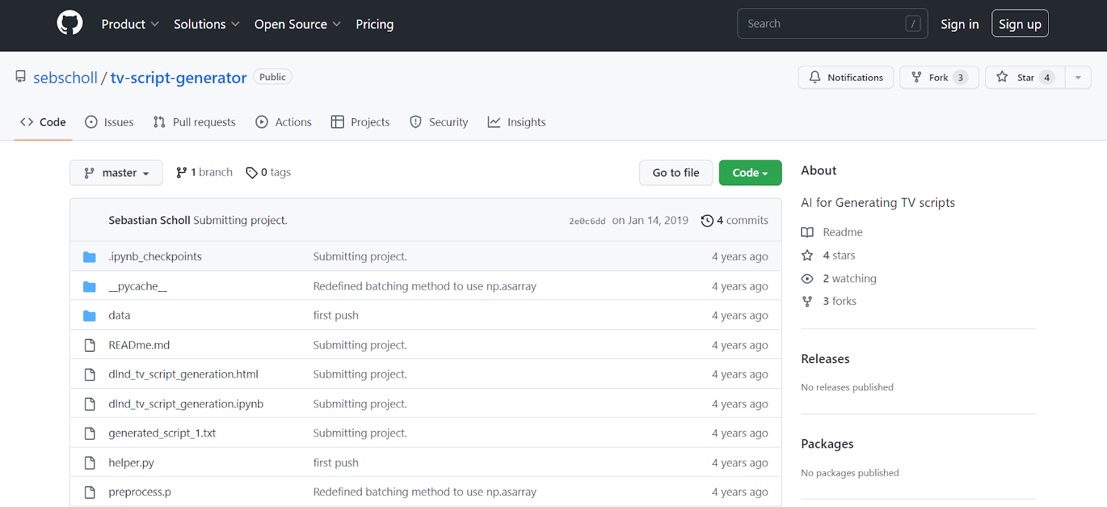Expand the master branch dropdown
The height and width of the screenshot is (507, 1107).
(116, 173)
